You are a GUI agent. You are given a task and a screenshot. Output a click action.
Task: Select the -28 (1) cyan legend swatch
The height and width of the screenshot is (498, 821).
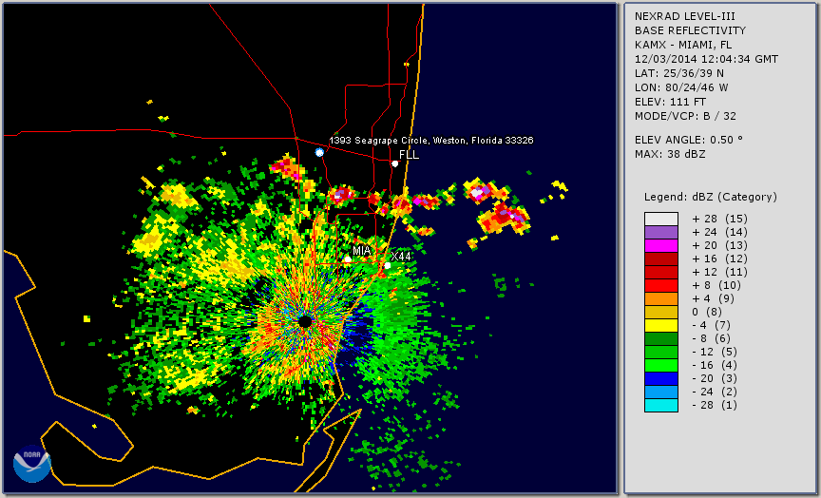661,405
